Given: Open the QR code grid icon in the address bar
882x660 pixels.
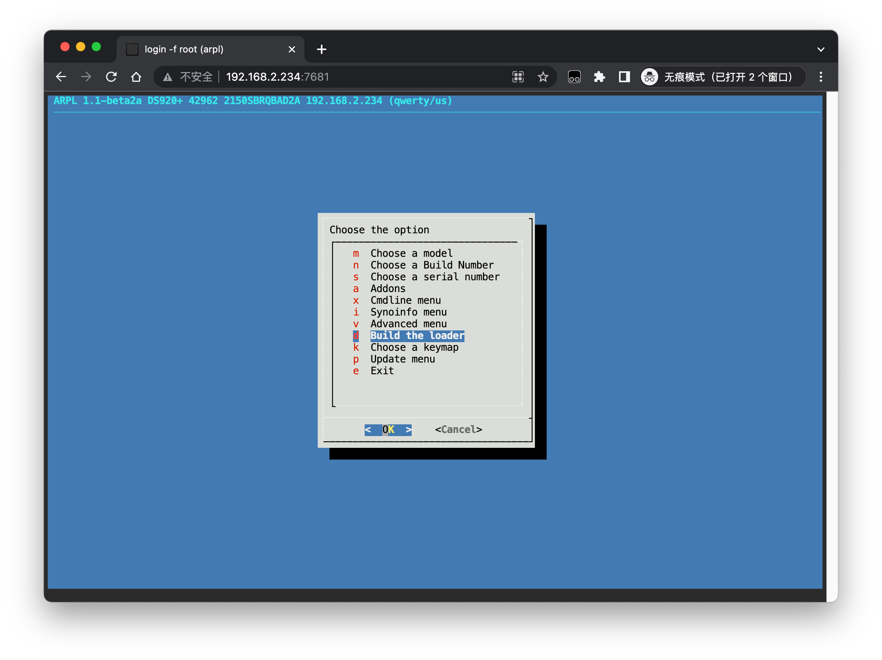Looking at the screenshot, I should click(x=518, y=77).
